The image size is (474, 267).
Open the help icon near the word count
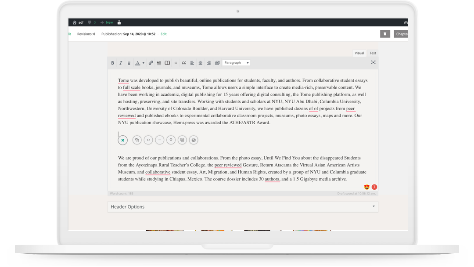(x=374, y=187)
